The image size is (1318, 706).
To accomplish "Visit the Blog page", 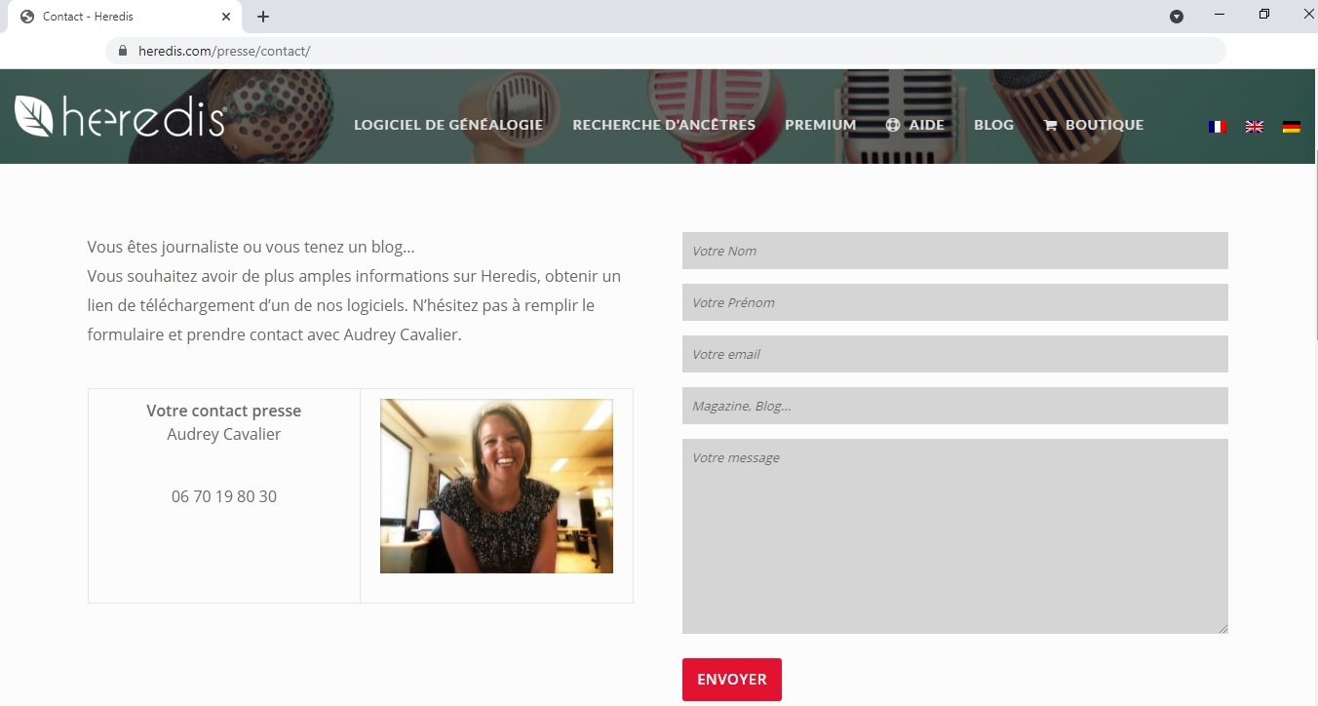I will click(x=993, y=125).
